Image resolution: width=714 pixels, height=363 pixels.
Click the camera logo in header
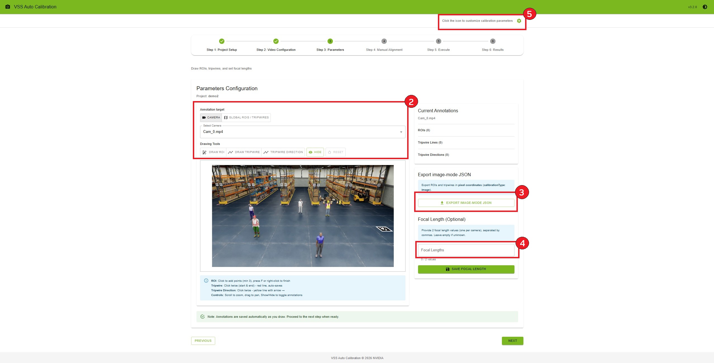8,7
